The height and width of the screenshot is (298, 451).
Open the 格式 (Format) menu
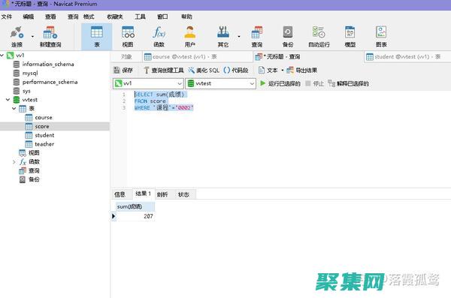89,17
